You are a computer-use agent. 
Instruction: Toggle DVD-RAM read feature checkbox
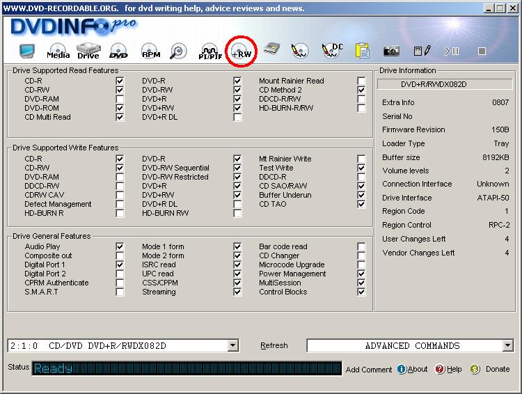click(x=120, y=99)
